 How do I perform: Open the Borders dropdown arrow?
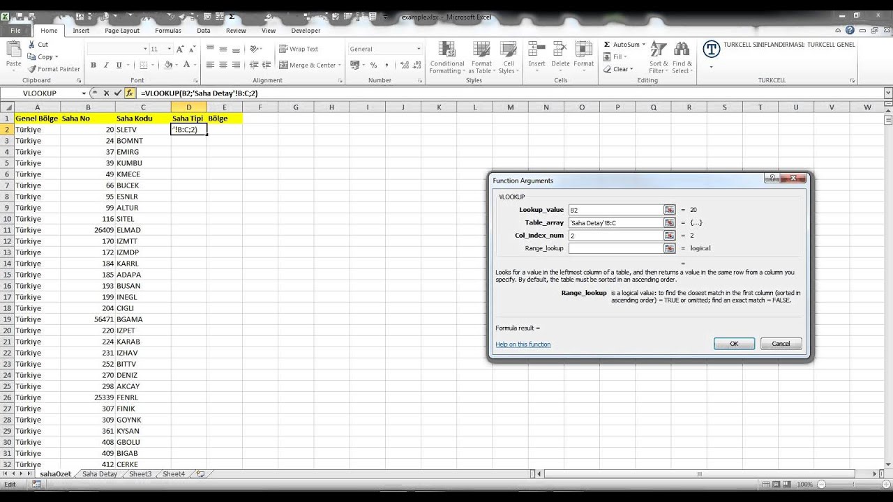click(x=154, y=65)
